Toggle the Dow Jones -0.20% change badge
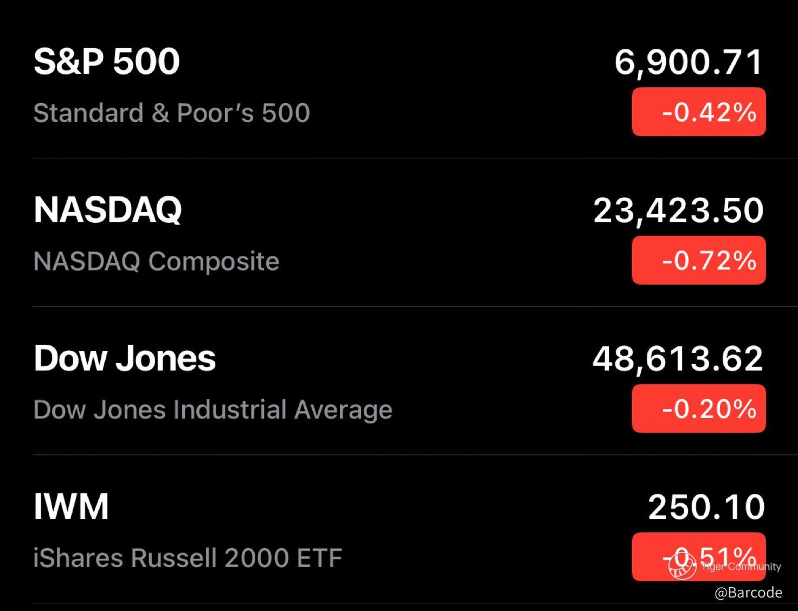This screenshot has height=611, width=798. click(x=698, y=408)
